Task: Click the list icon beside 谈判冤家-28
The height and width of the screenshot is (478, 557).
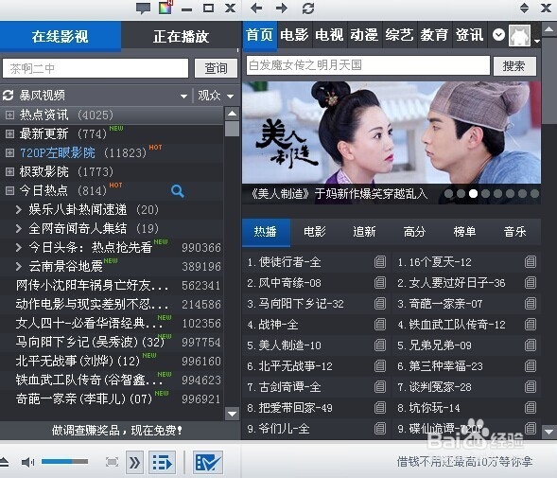Action: pos(531,386)
